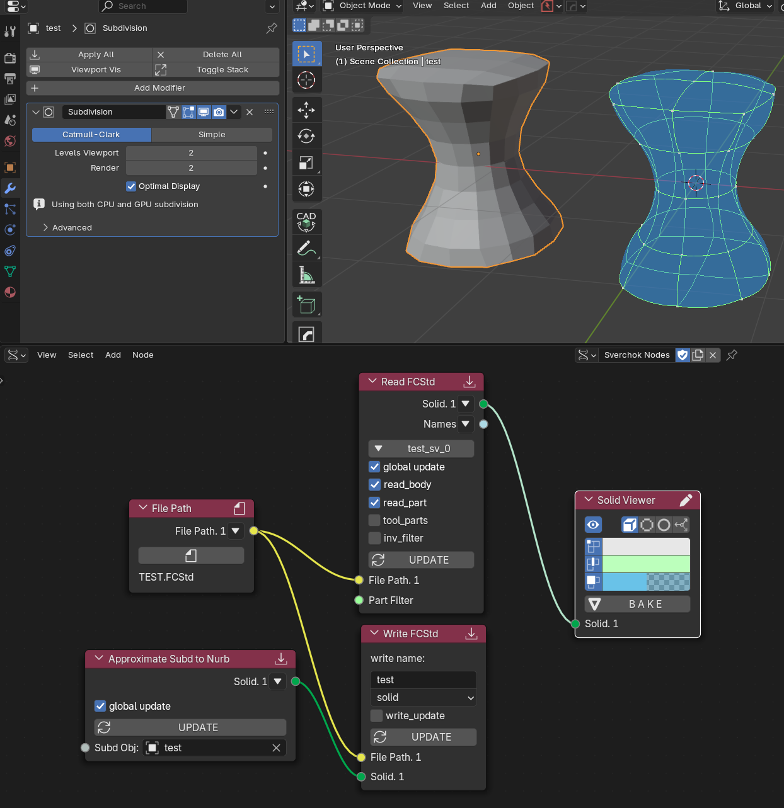Image resolution: width=784 pixels, height=808 pixels.
Task: Toggle modifier on-cage triangle icon
Action: click(173, 112)
